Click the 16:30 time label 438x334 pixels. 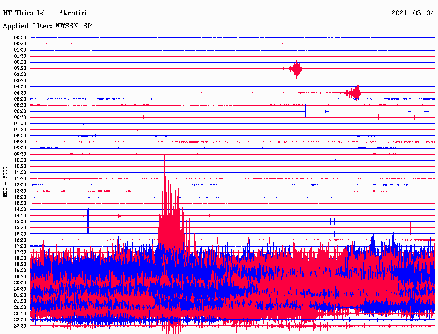pyautogui.click(x=20, y=240)
